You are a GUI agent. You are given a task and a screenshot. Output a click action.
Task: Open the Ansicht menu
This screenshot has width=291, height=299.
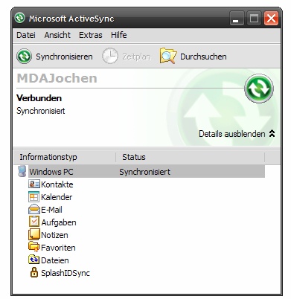click(x=57, y=35)
